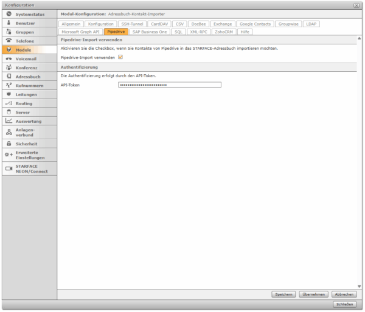Go to the Routing section
Image resolution: width=365 pixels, height=312 pixels.
coord(30,103)
